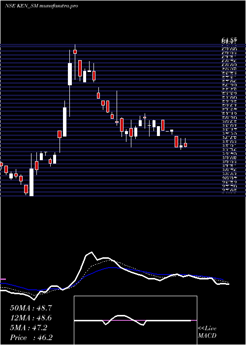
Task: Click the NSE KEN_SM munafasutra.pro chart title
Action: tap(41, 6)
